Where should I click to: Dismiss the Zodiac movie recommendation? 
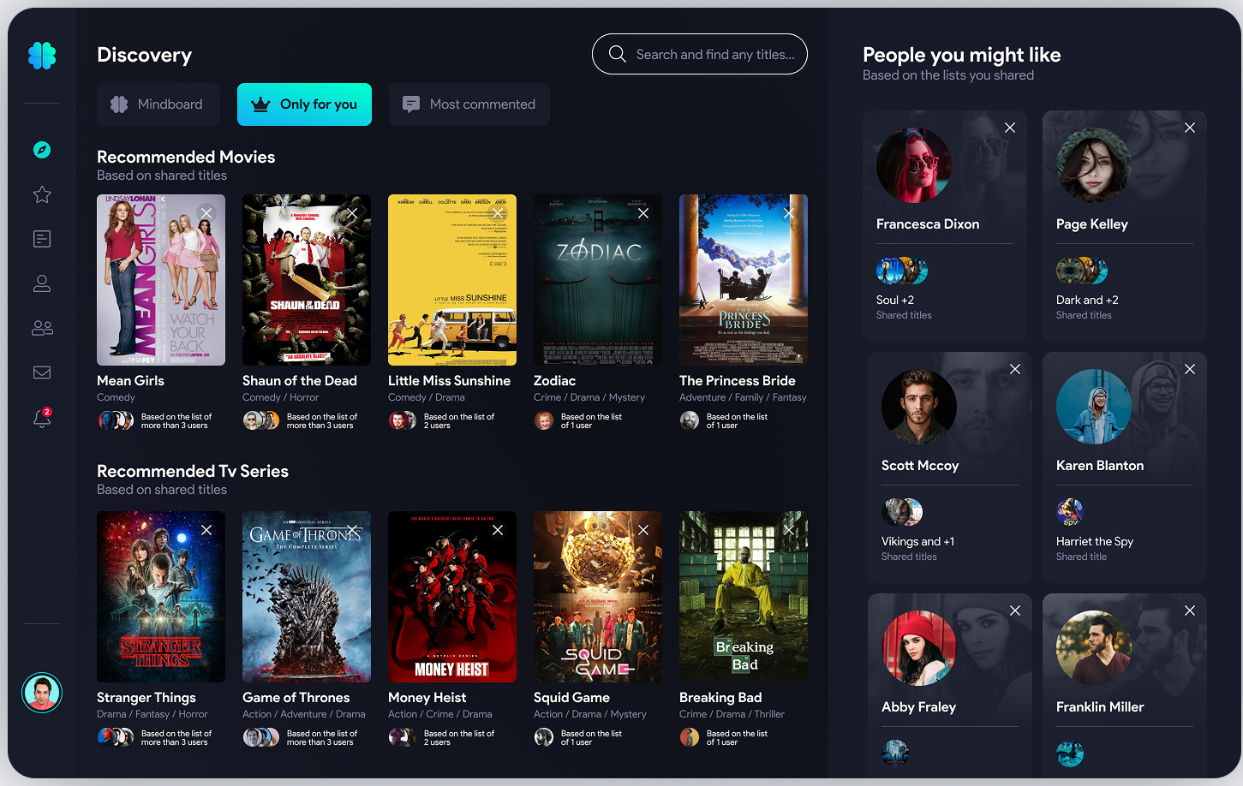click(x=643, y=213)
